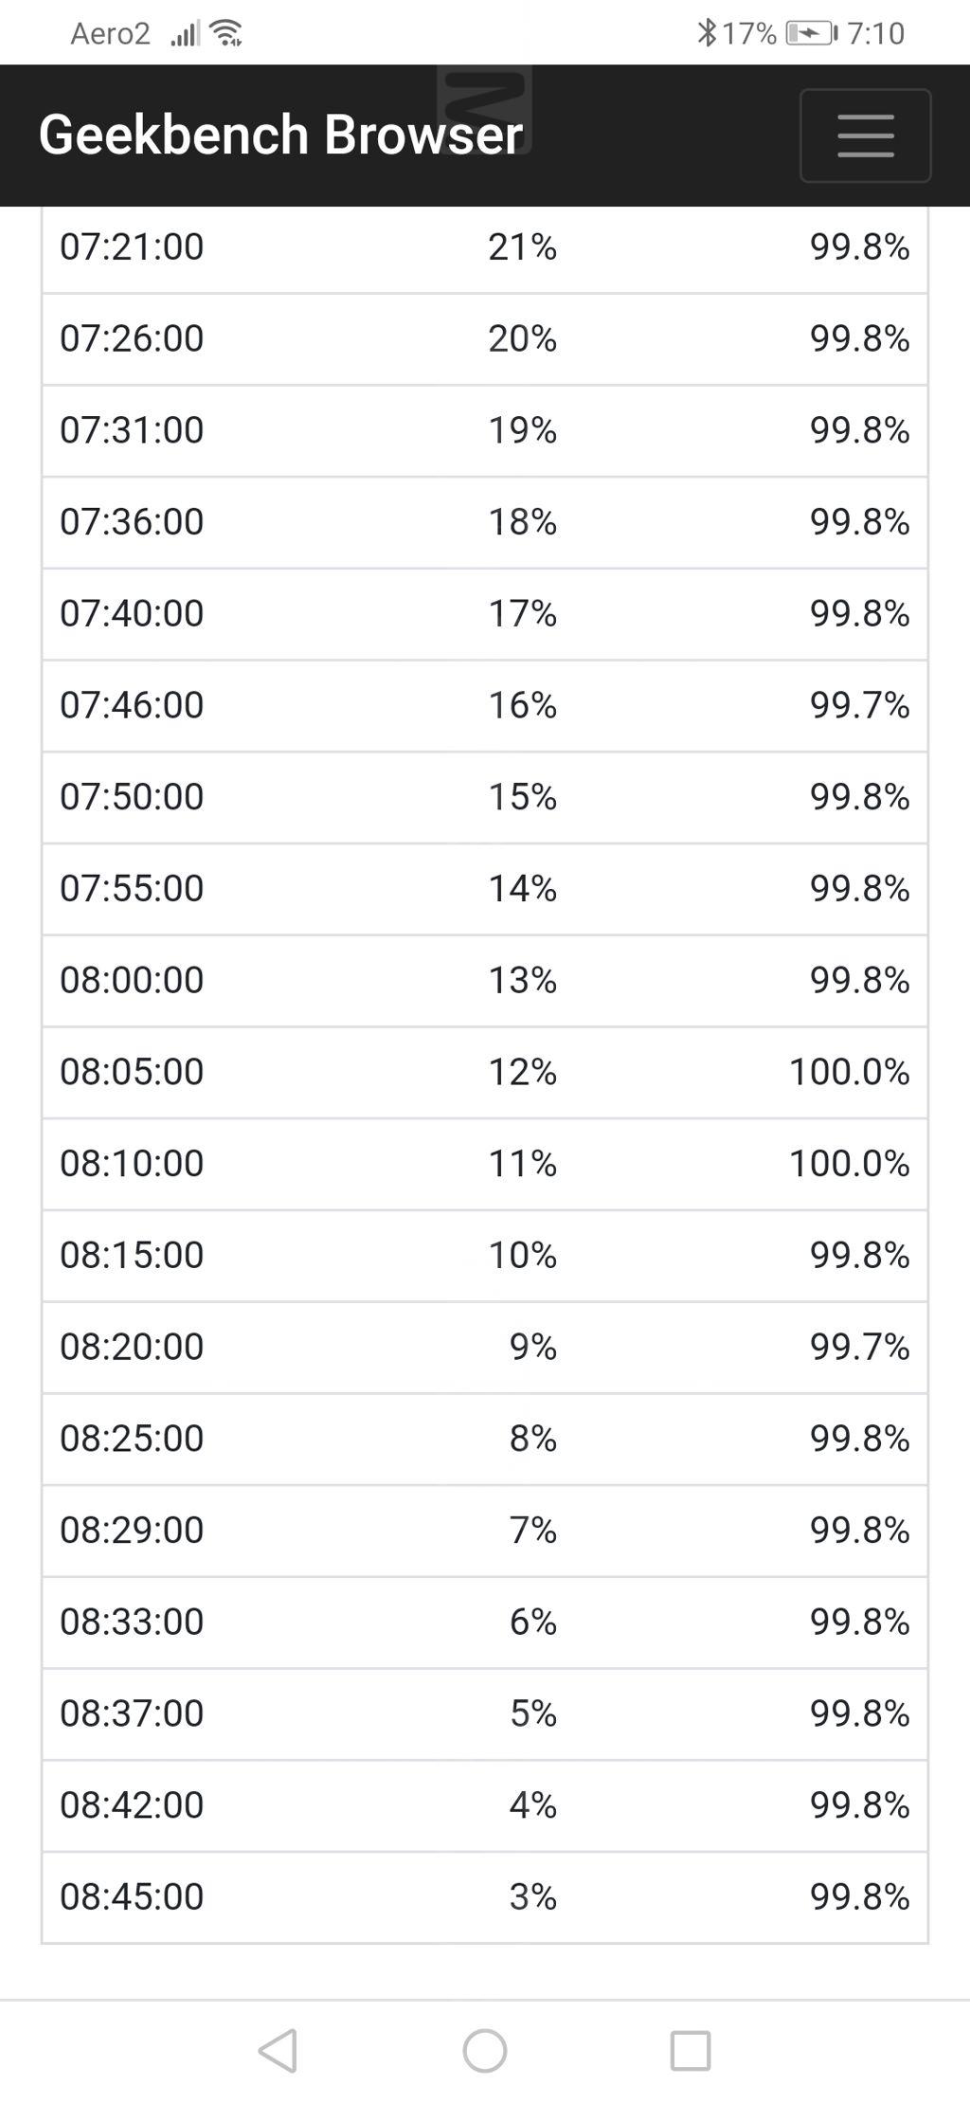Open recent apps with square button
This screenshot has height=2103, width=970.
pyautogui.click(x=690, y=2050)
